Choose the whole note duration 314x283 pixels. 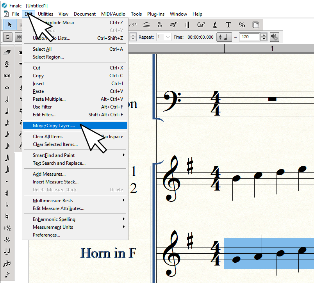(x=7, y=87)
